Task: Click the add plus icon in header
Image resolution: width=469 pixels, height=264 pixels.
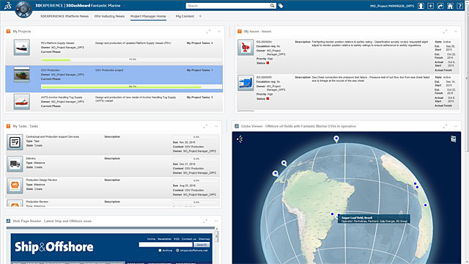Action: pyautogui.click(x=430, y=6)
